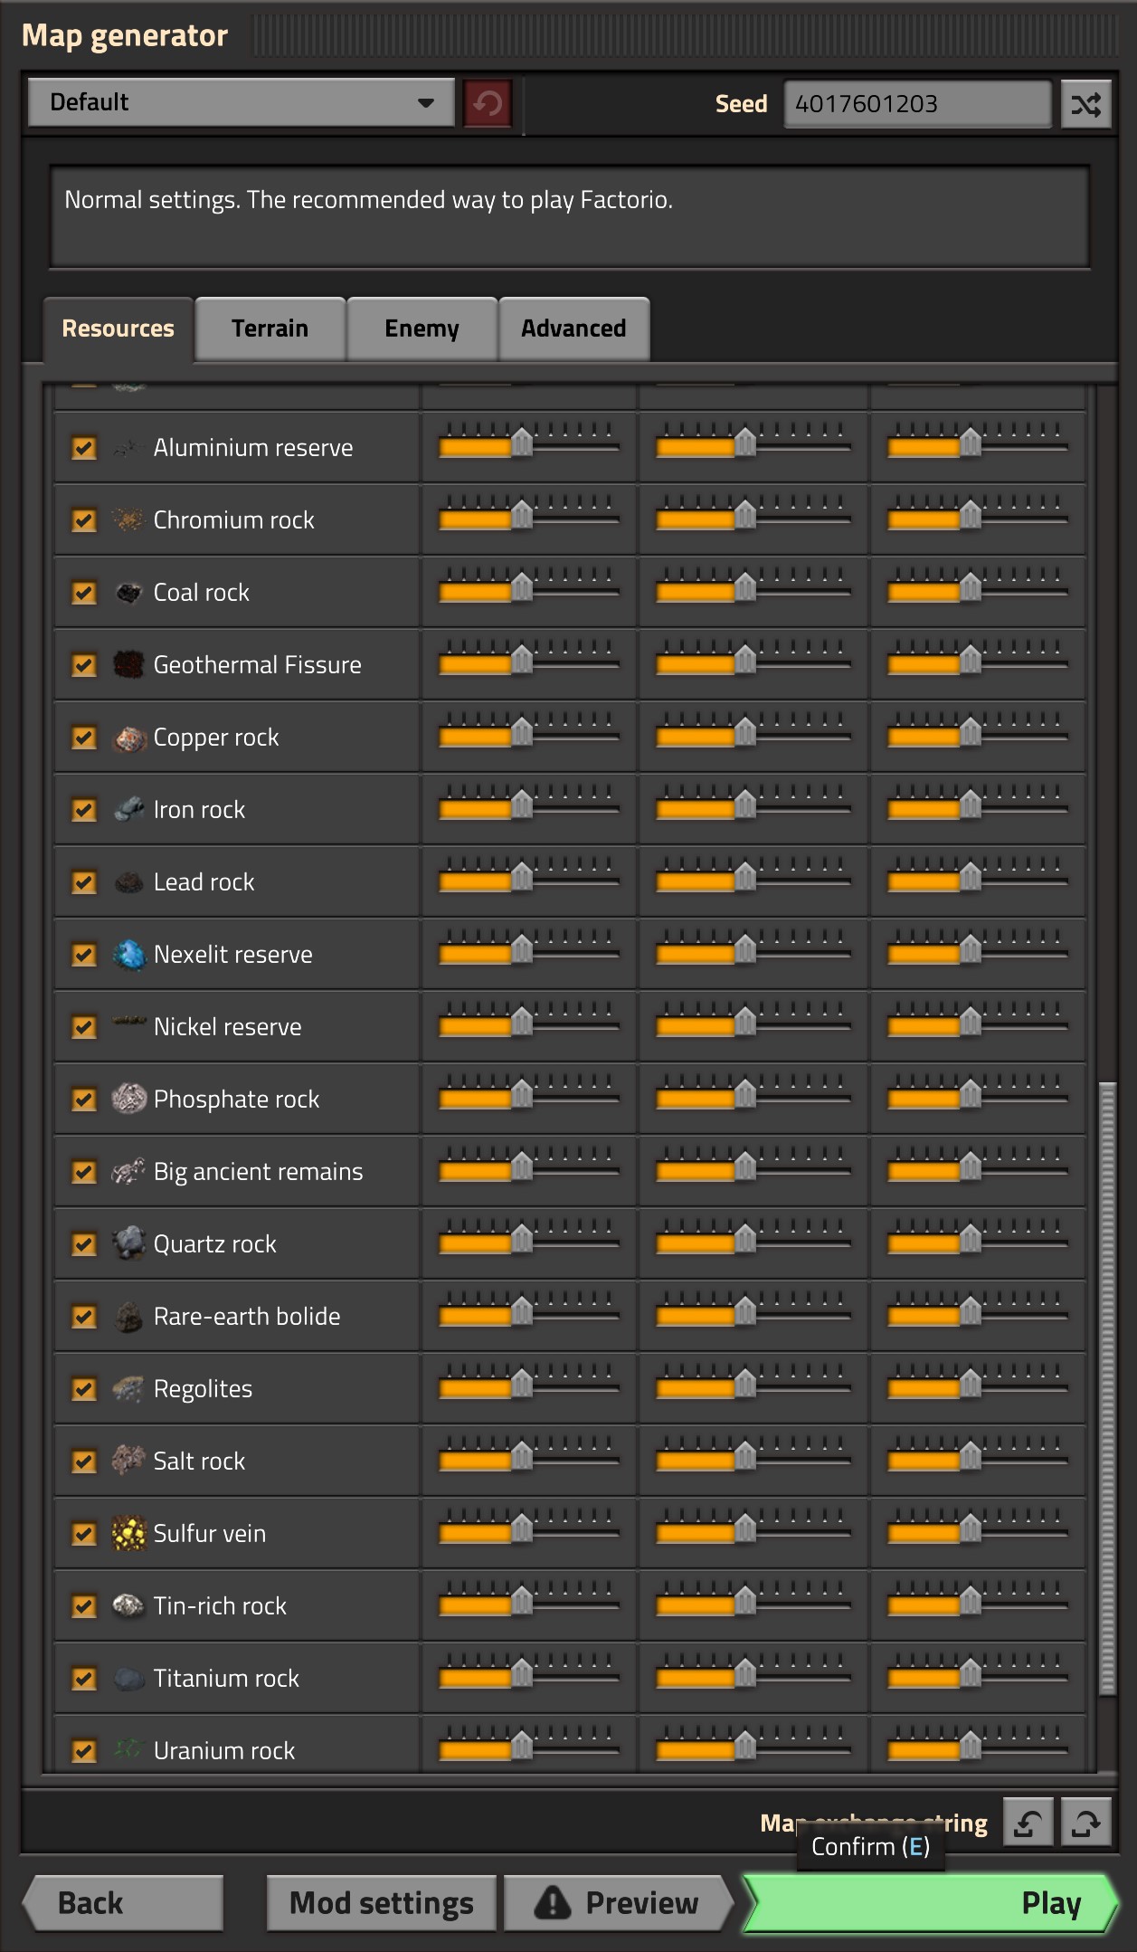This screenshot has width=1137, height=1952.
Task: Toggle the Iron rock checkbox
Action: point(84,810)
